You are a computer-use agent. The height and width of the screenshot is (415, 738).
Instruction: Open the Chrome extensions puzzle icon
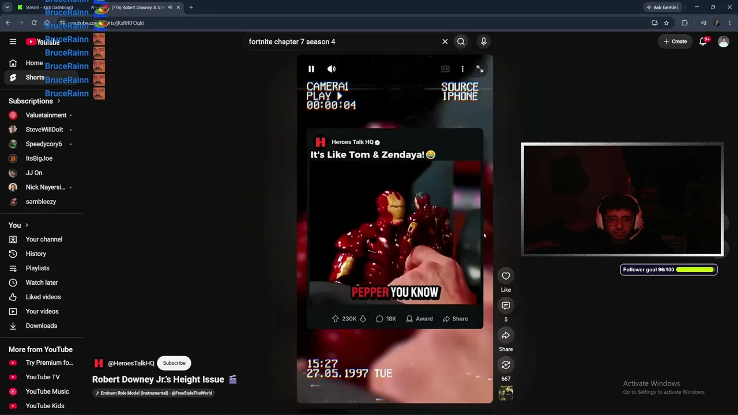(x=685, y=23)
